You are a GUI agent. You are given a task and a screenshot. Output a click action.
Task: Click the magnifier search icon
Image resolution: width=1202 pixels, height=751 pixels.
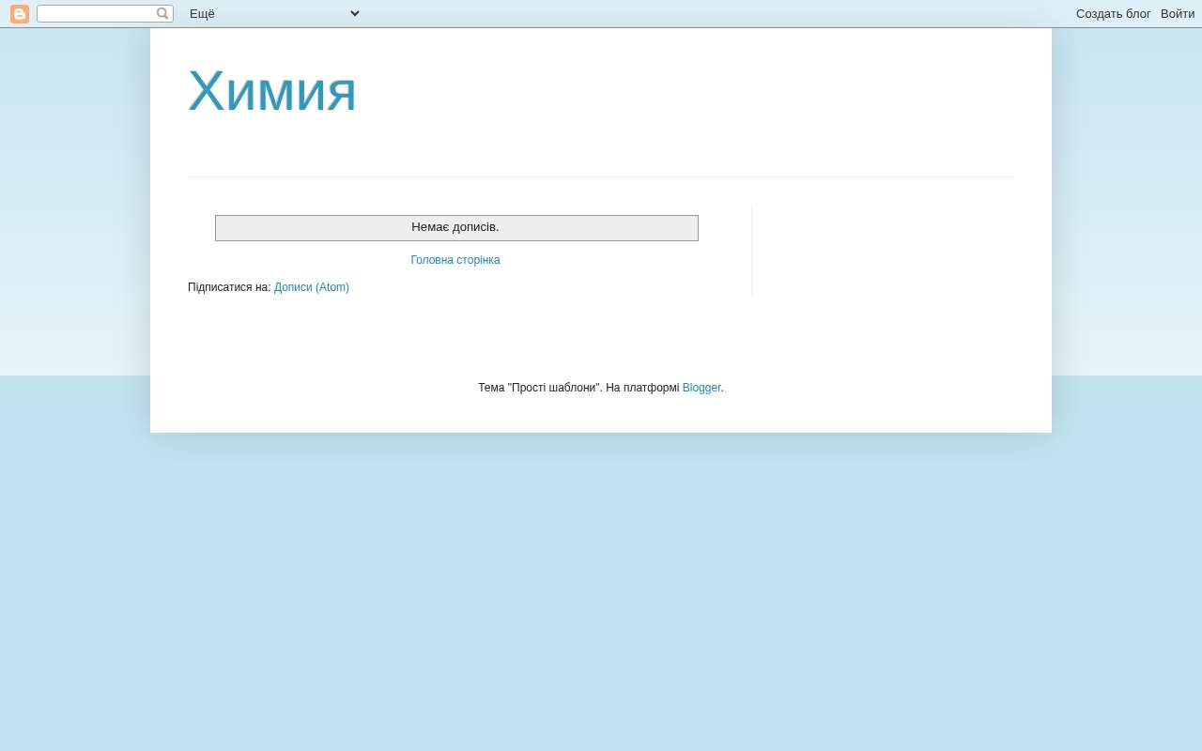tap(162, 14)
